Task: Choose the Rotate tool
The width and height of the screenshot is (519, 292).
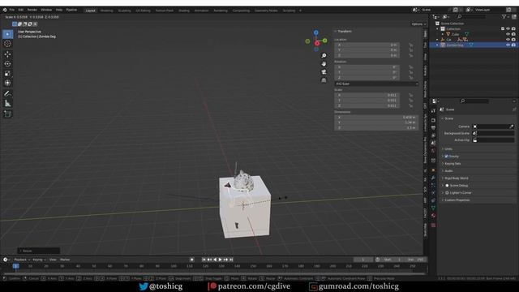Action: [x=7, y=63]
